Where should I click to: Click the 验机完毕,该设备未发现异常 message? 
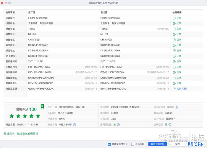[21, 134]
